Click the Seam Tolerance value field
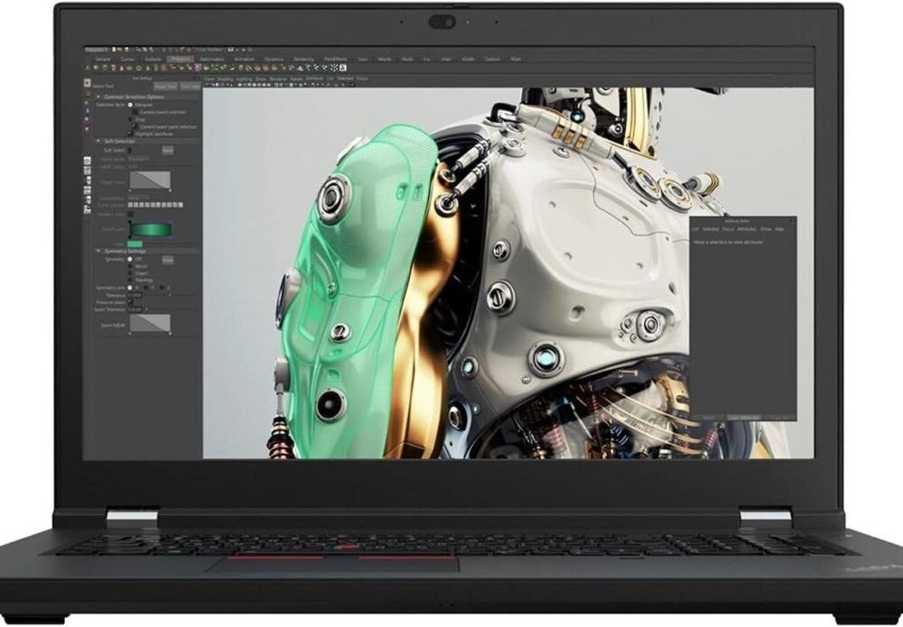 (135, 309)
